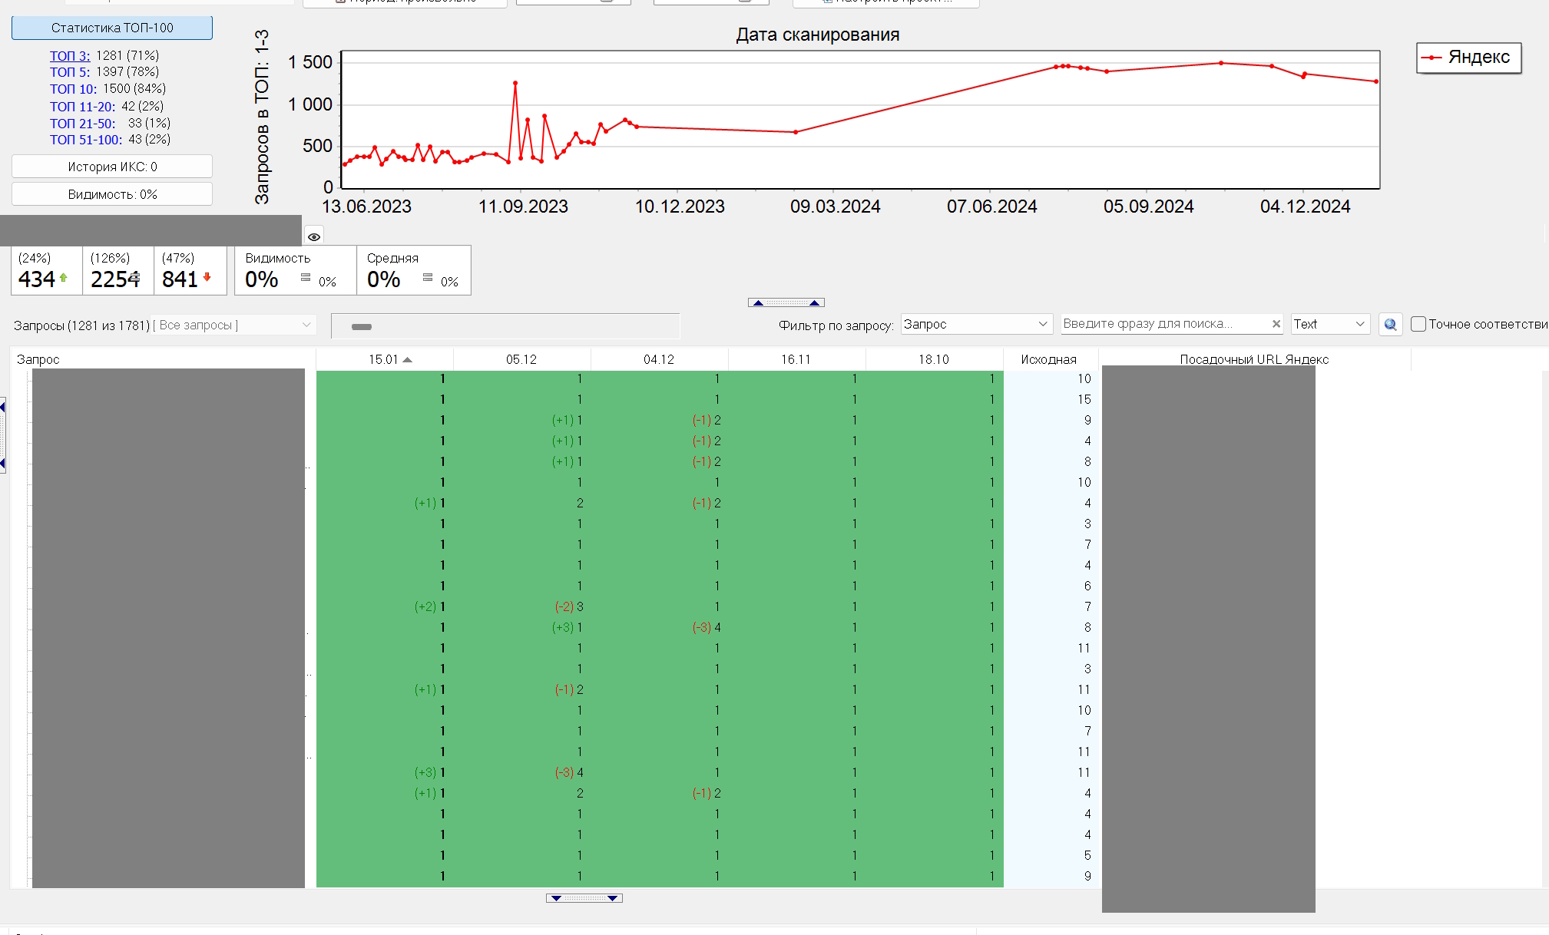Click the Статистика ТОП-100 button
This screenshot has width=1549, height=935.
point(112,28)
